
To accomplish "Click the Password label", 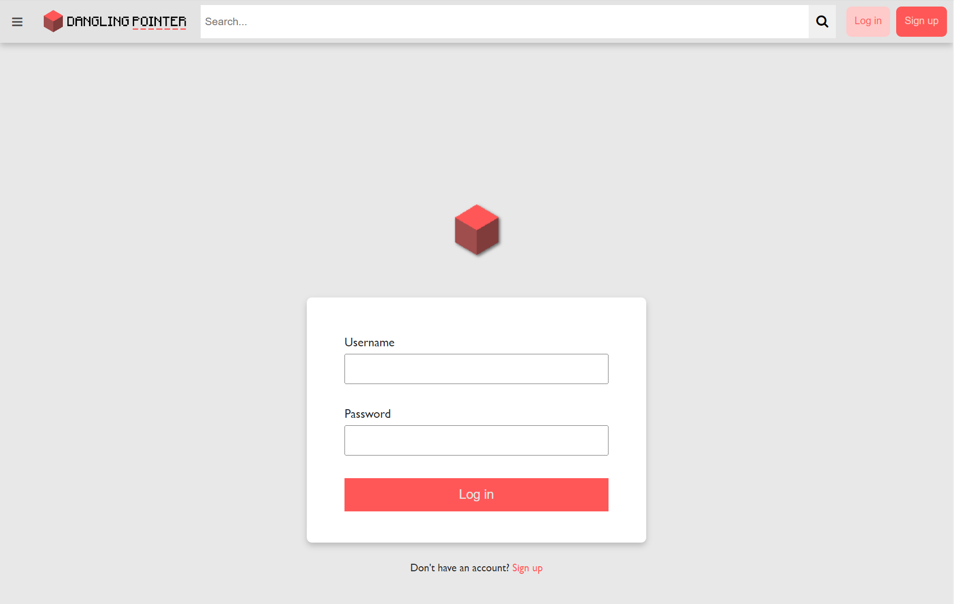I will (x=368, y=414).
